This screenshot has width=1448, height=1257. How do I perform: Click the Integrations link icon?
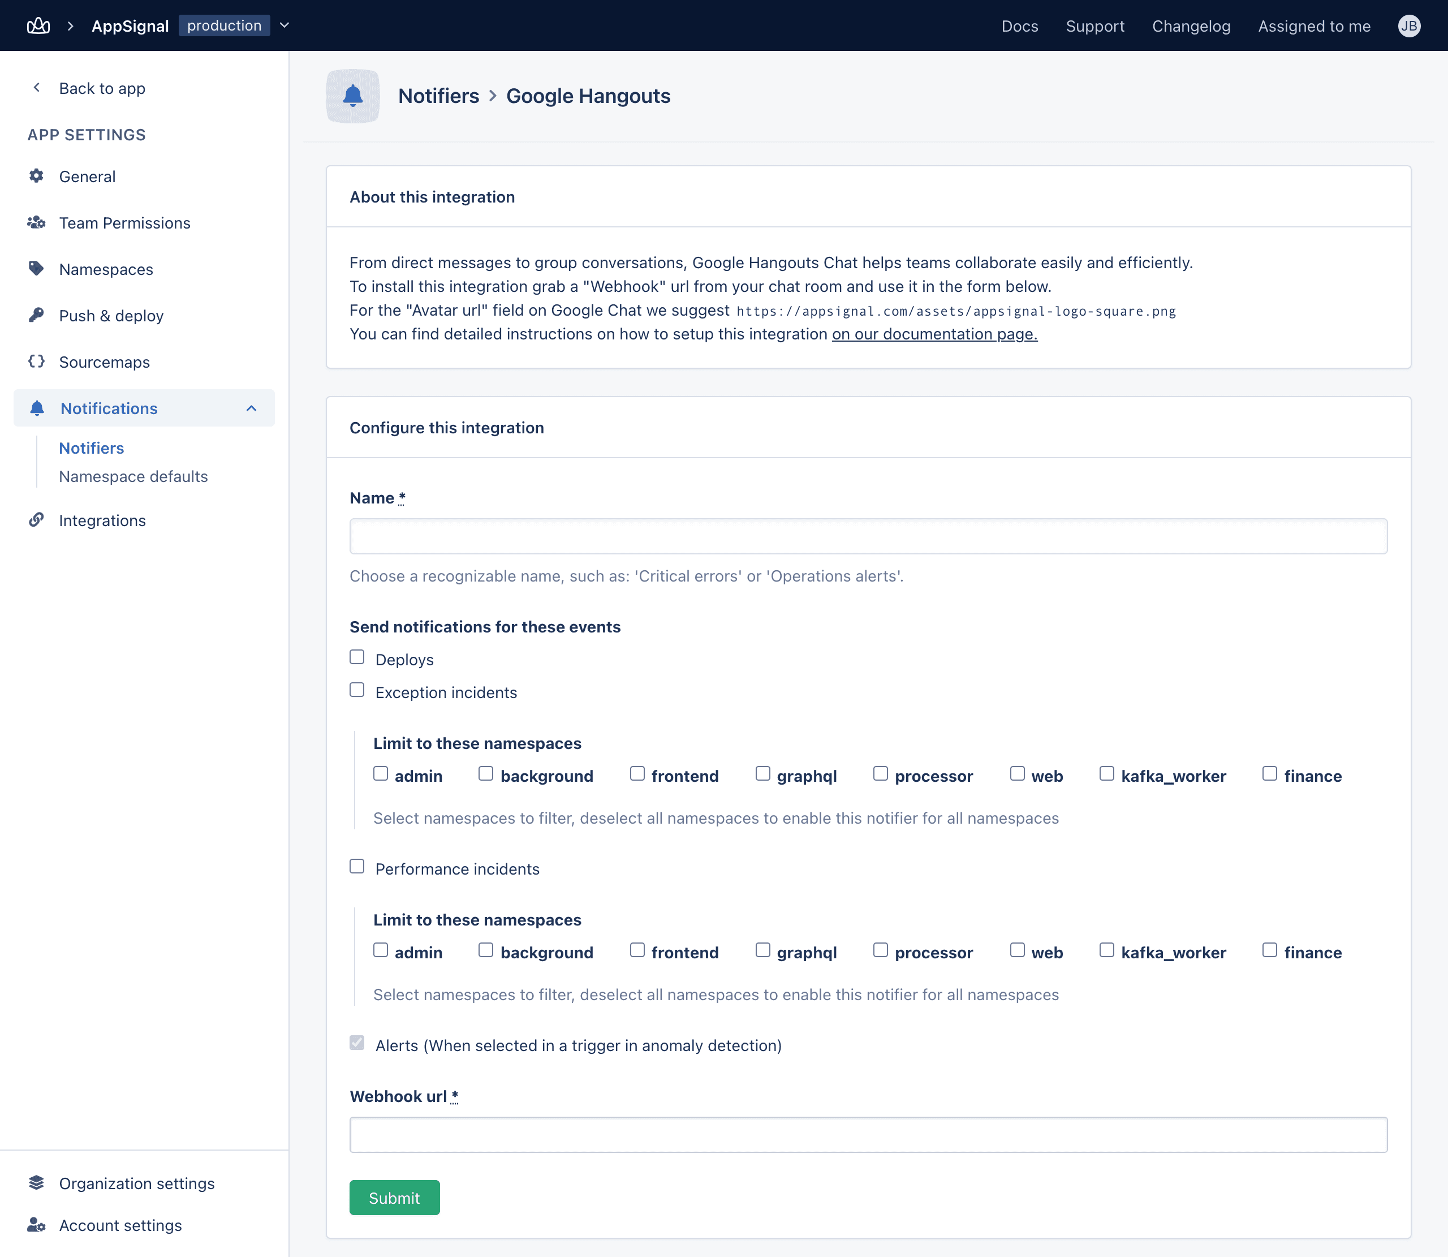point(36,520)
